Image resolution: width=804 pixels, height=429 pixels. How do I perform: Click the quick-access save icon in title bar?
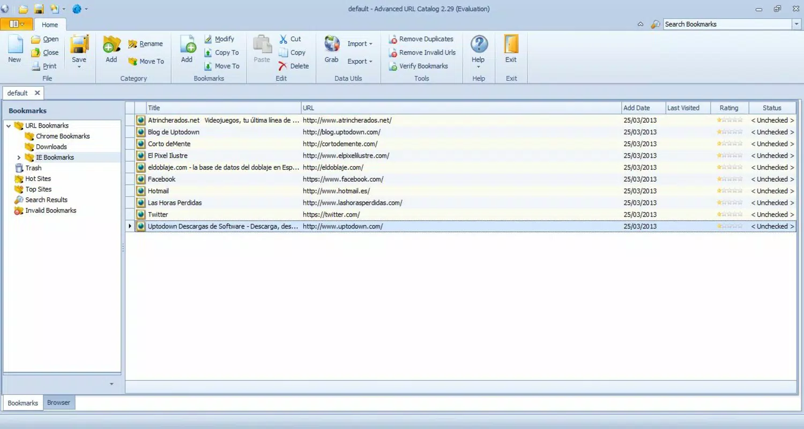click(39, 9)
